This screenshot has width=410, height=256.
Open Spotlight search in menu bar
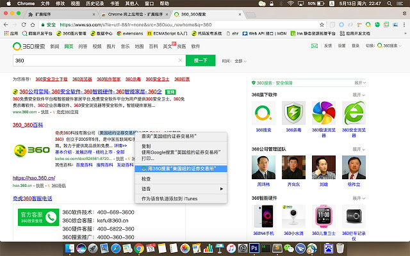[389, 3]
